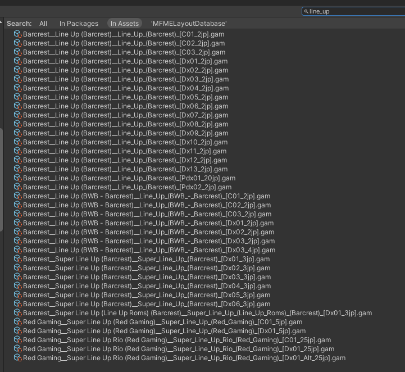The width and height of the screenshot is (405, 372).
Task: Click asset icon for Line Up (Barcrest) [Dx12_2jp].gam
Action: [17, 160]
